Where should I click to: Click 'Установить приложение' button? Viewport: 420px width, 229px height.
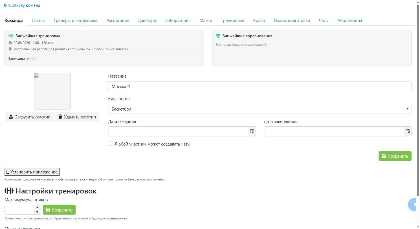(32, 172)
